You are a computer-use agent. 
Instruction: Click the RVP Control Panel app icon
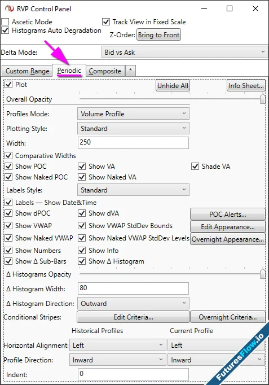[x=10, y=8]
